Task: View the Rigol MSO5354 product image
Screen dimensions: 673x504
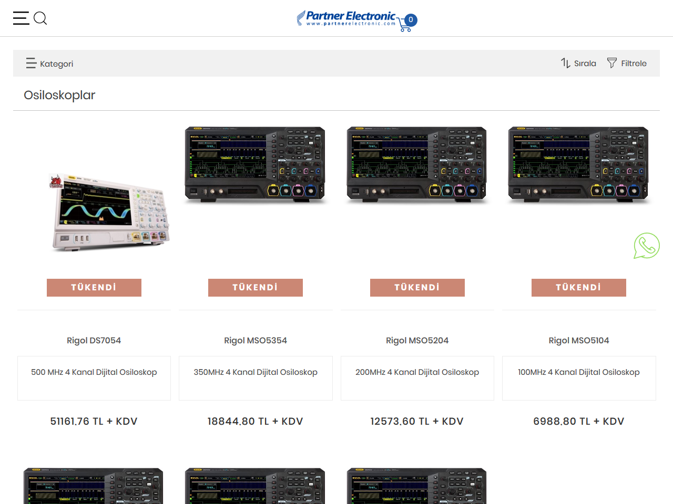Action: [256, 165]
